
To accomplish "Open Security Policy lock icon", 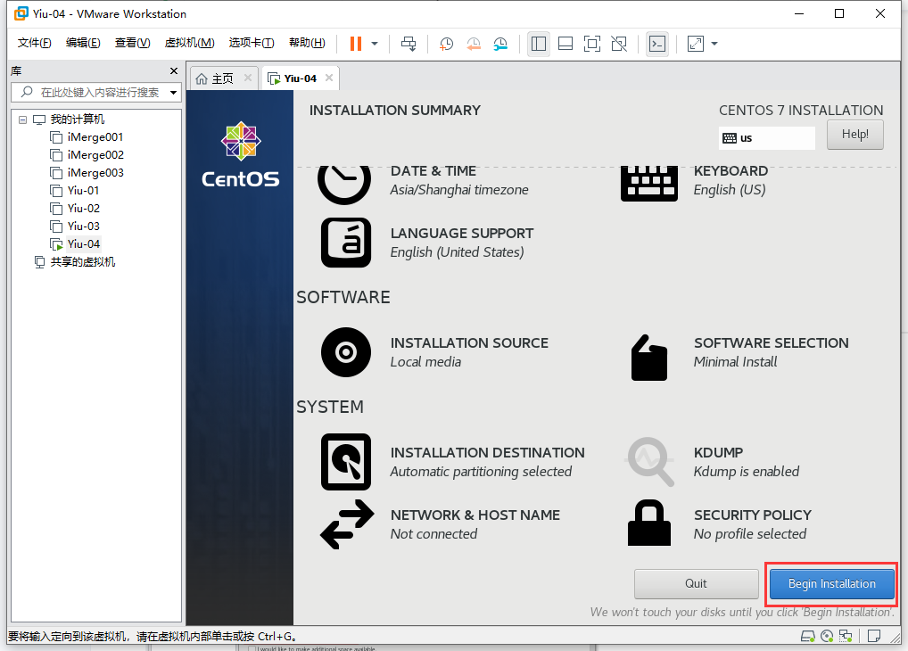I will coord(649,523).
